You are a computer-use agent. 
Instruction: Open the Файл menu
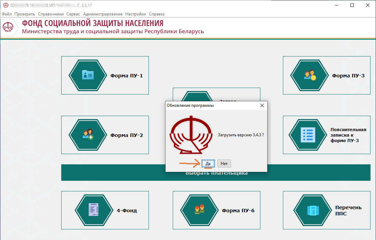point(7,14)
